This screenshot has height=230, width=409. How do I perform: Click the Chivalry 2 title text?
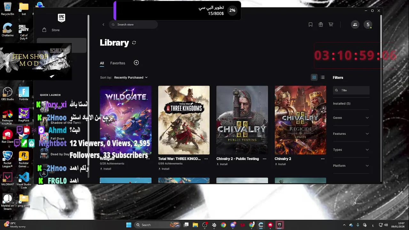pos(283,159)
